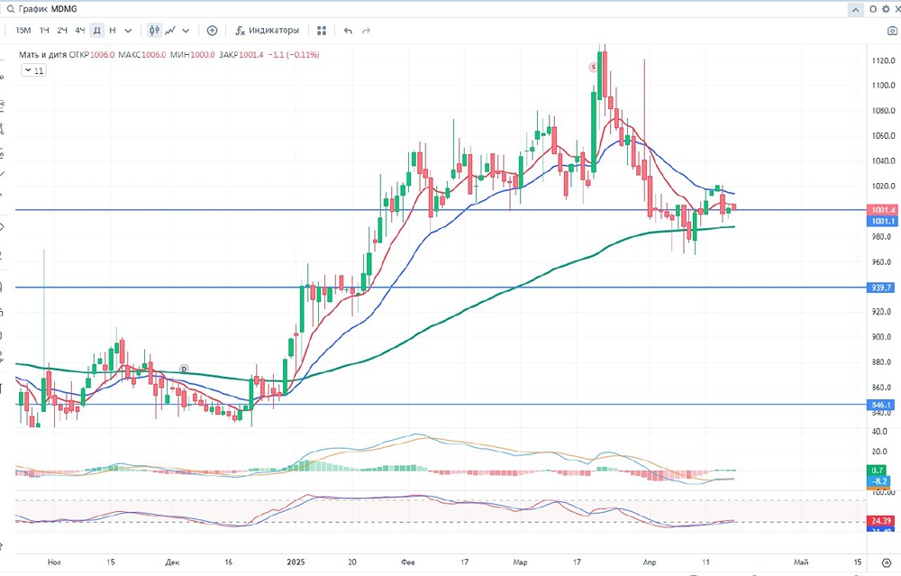Open the chart settings gear at top
901x576 pixels.
tap(886, 9)
